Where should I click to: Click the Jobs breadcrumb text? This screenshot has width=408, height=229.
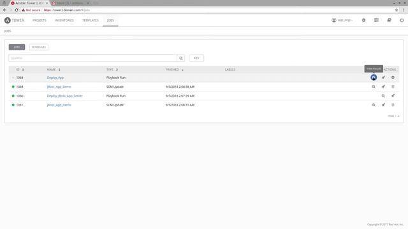tap(8, 31)
